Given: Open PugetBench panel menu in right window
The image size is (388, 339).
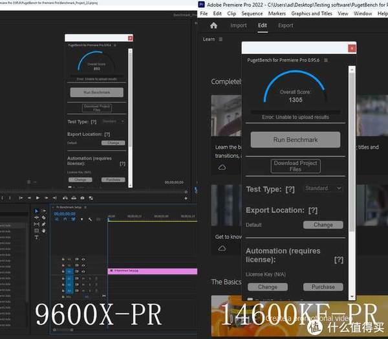Looking at the screenshot, I should 326,60.
